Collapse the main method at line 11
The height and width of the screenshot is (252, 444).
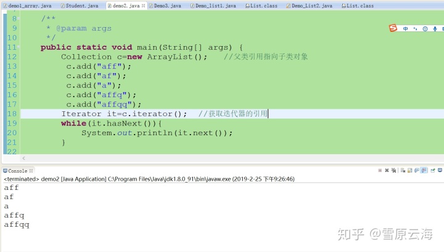18,47
